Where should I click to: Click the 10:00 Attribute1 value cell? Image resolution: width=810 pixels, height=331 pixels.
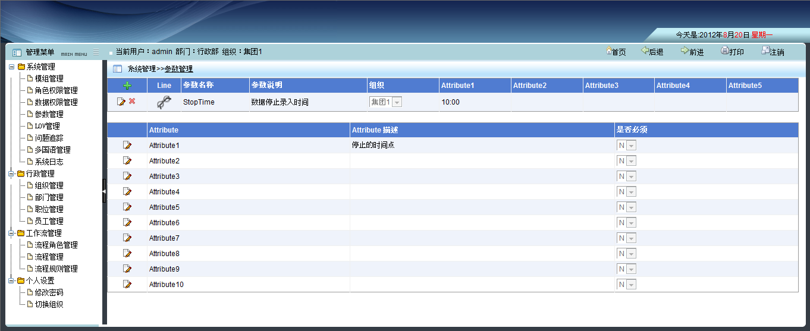[x=475, y=102]
